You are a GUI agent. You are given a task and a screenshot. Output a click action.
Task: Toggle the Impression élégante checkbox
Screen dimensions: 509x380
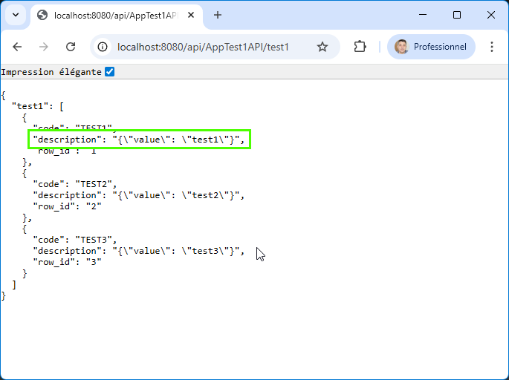point(110,72)
